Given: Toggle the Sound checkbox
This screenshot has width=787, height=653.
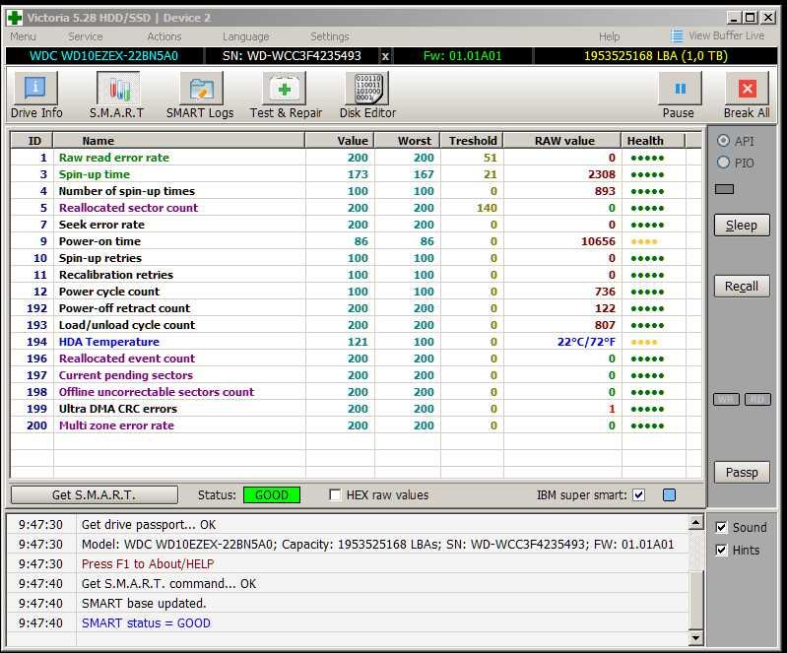Looking at the screenshot, I should pyautogui.click(x=721, y=527).
